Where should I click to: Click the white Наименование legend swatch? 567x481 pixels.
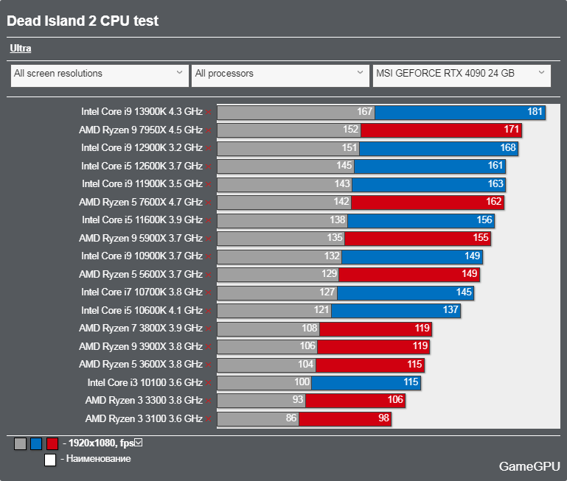tap(50, 460)
